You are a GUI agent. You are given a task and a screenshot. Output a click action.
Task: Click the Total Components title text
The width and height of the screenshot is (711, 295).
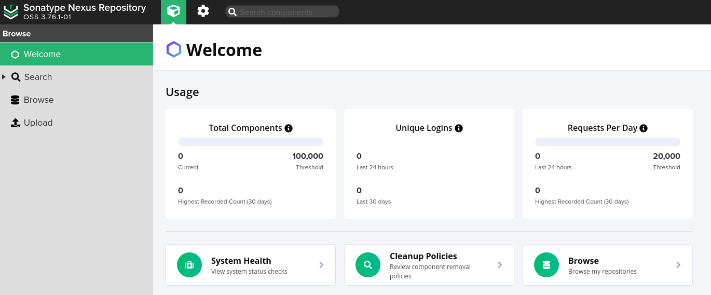245,128
